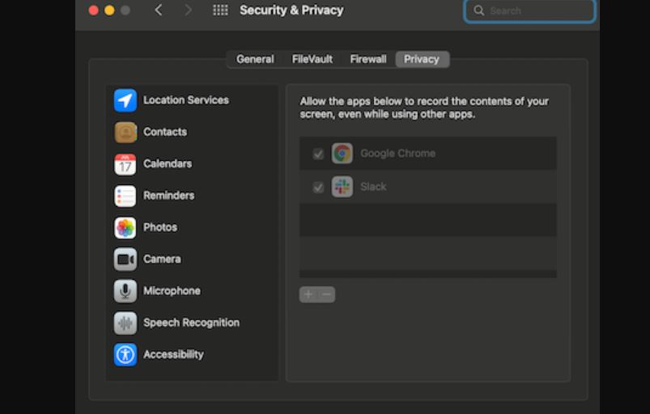Click the Microphone icon in sidebar

pos(125,291)
